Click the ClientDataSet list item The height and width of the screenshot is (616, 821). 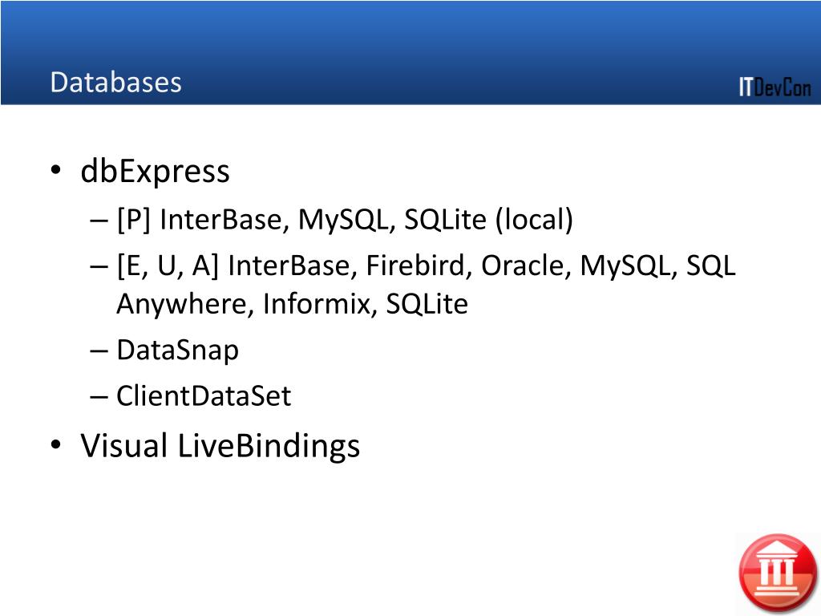(204, 395)
